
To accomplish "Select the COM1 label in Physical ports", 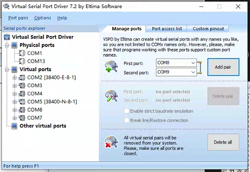I will click(x=35, y=53).
